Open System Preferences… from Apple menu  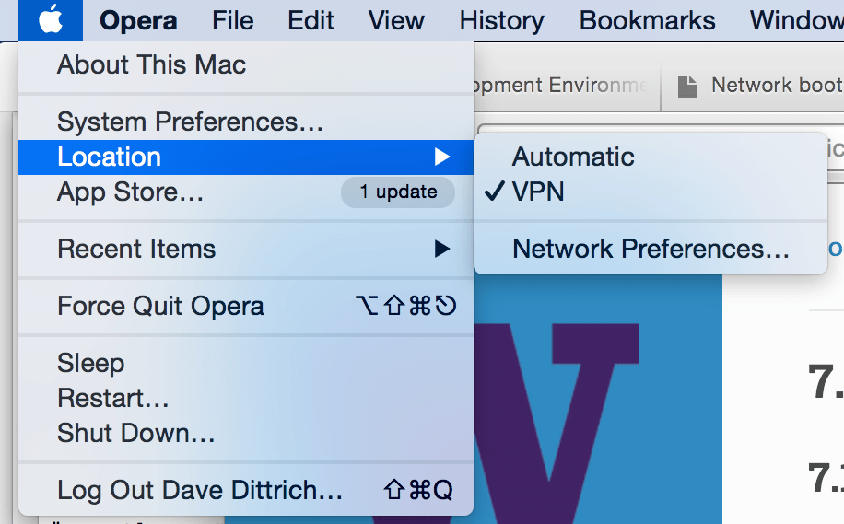246,122
